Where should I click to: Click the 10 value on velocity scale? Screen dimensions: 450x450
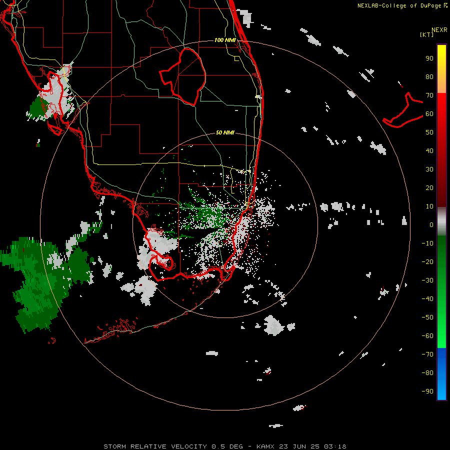click(429, 206)
